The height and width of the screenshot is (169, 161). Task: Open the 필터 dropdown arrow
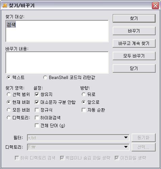126,138
